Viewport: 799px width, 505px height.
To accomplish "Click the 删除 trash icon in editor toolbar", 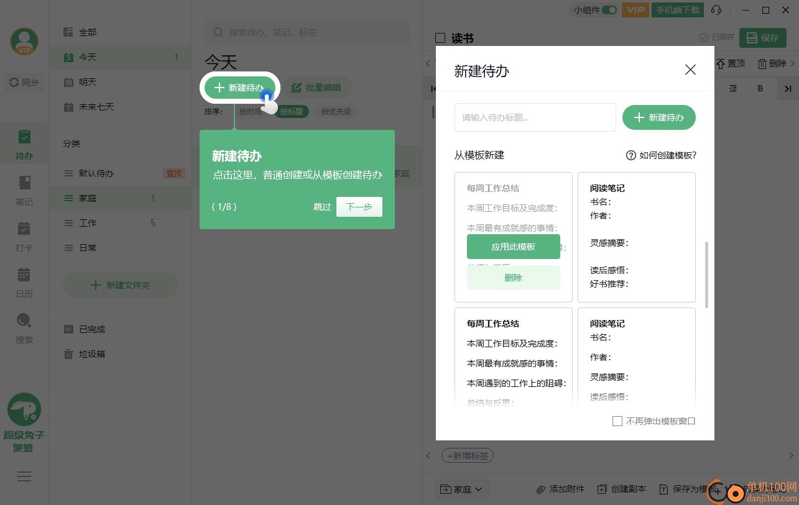I will (762, 63).
